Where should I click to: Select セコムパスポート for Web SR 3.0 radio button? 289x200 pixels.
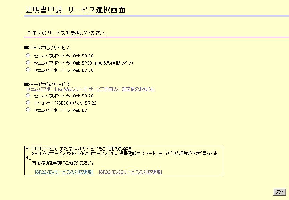[28, 55]
